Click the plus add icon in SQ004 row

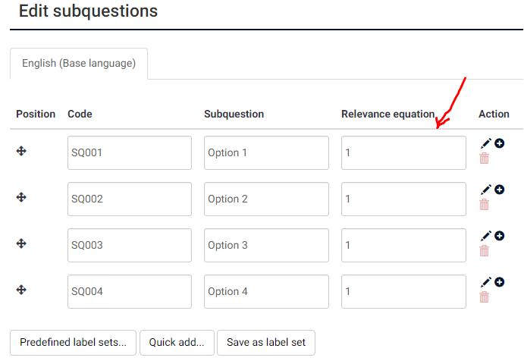click(x=500, y=281)
